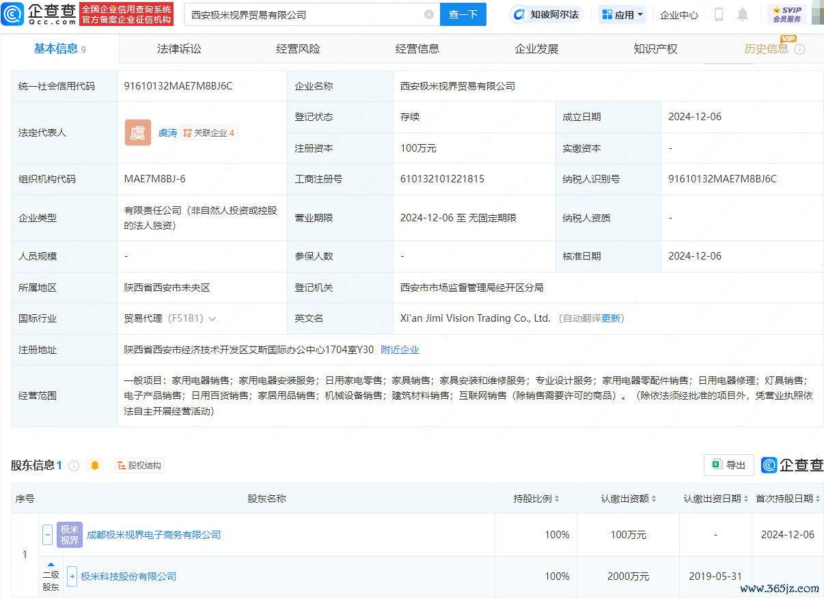Click 更新 next to automatic translation
Viewport: 824px width, 599px height.
[x=610, y=318]
